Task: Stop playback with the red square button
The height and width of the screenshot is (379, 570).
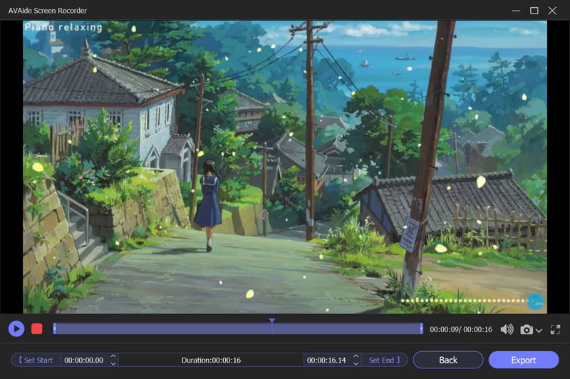Action: (x=37, y=329)
